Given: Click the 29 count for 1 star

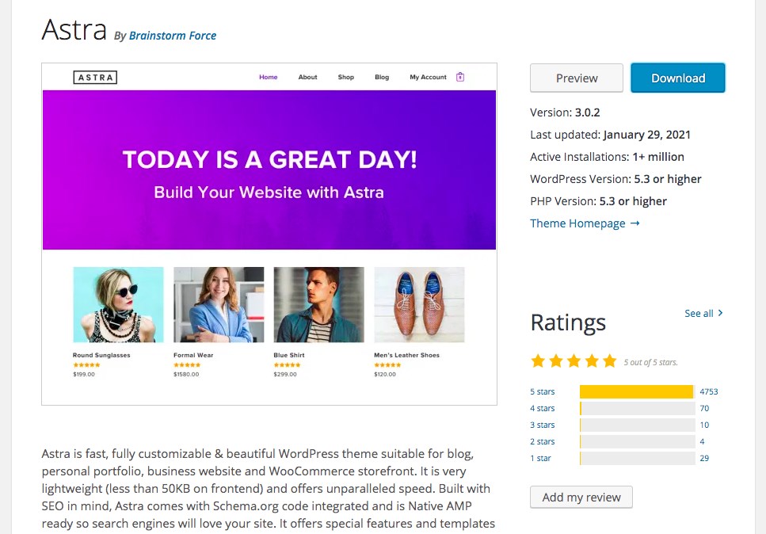Looking at the screenshot, I should pos(704,458).
